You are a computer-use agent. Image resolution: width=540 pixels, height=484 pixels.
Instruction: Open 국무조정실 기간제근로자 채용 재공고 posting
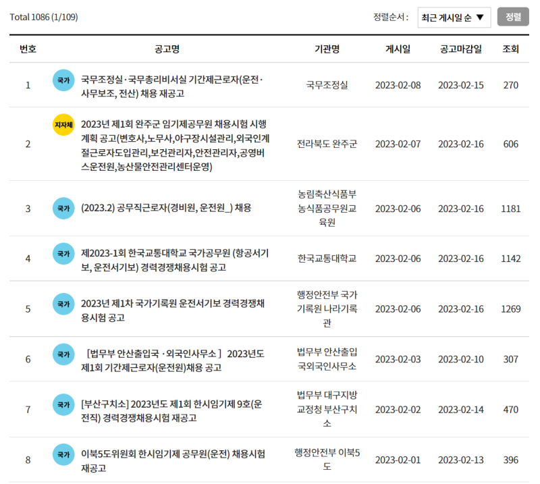[172, 86]
